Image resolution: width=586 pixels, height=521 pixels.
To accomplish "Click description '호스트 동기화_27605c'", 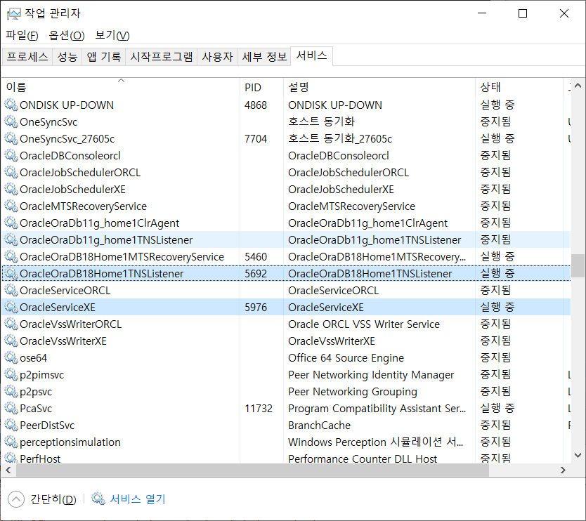I will pos(340,138).
